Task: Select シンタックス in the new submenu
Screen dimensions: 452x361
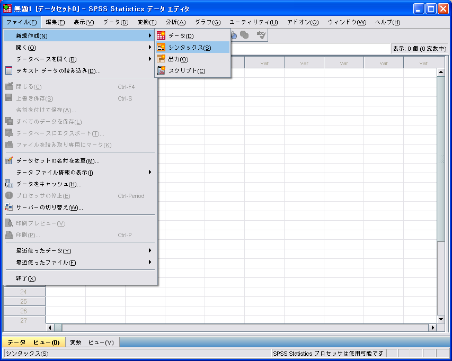Action: coord(189,48)
